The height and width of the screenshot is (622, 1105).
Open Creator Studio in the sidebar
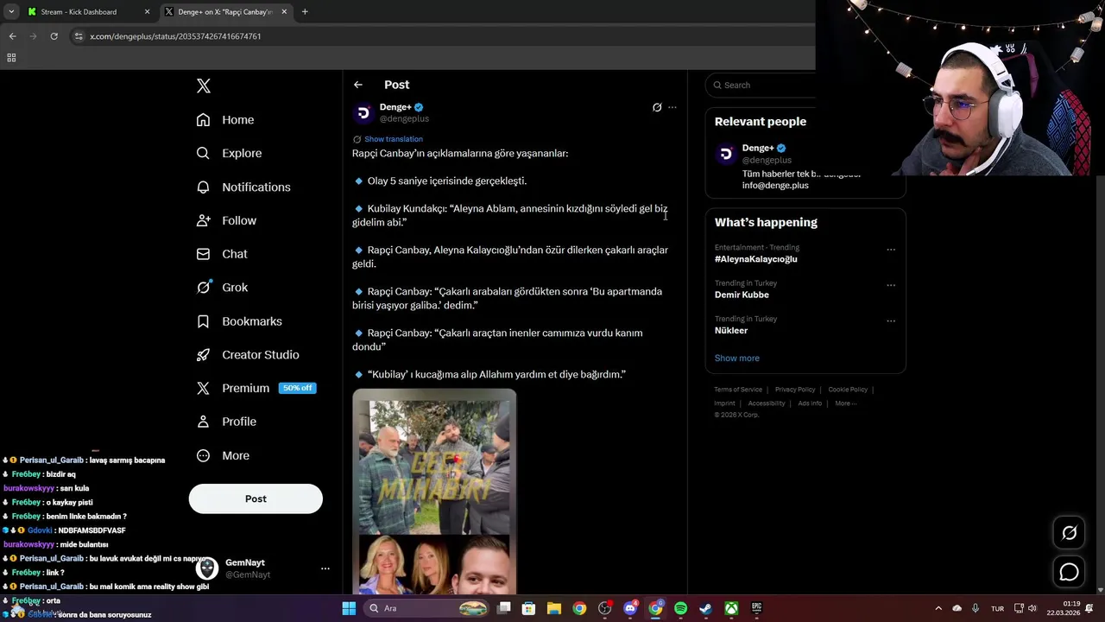[x=248, y=355]
